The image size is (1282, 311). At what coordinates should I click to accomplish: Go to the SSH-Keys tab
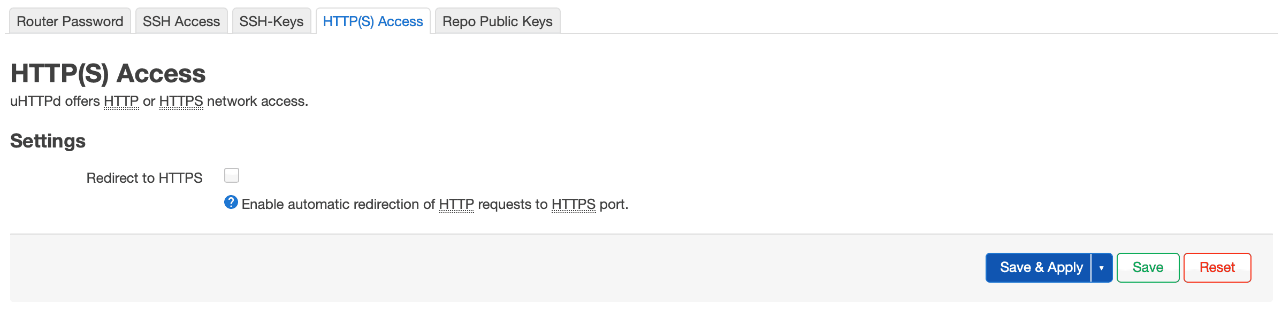coord(271,21)
